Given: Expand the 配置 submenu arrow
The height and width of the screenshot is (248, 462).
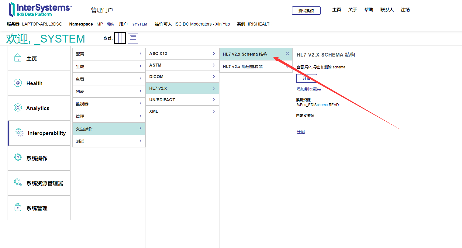Looking at the screenshot, I should pyautogui.click(x=140, y=53).
